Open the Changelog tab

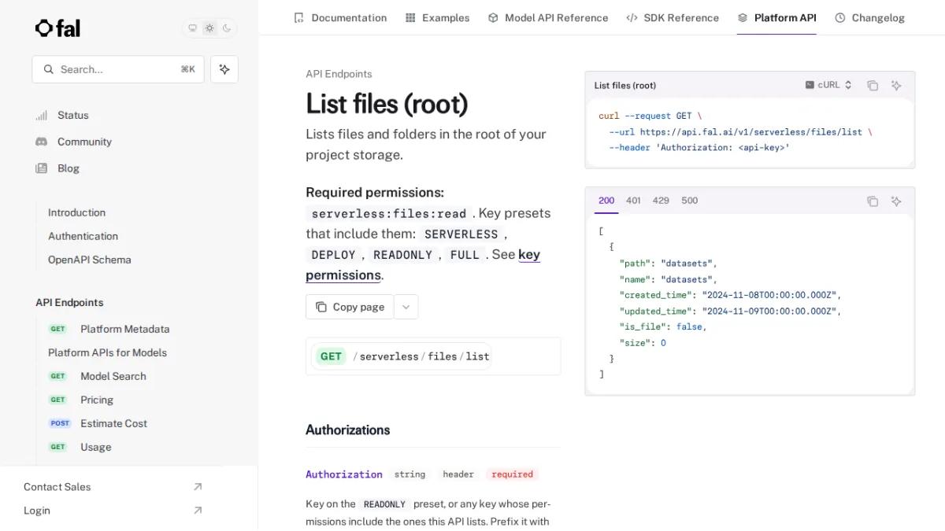point(869,17)
